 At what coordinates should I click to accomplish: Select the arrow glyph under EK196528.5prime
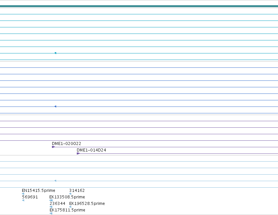[x=70, y=207]
